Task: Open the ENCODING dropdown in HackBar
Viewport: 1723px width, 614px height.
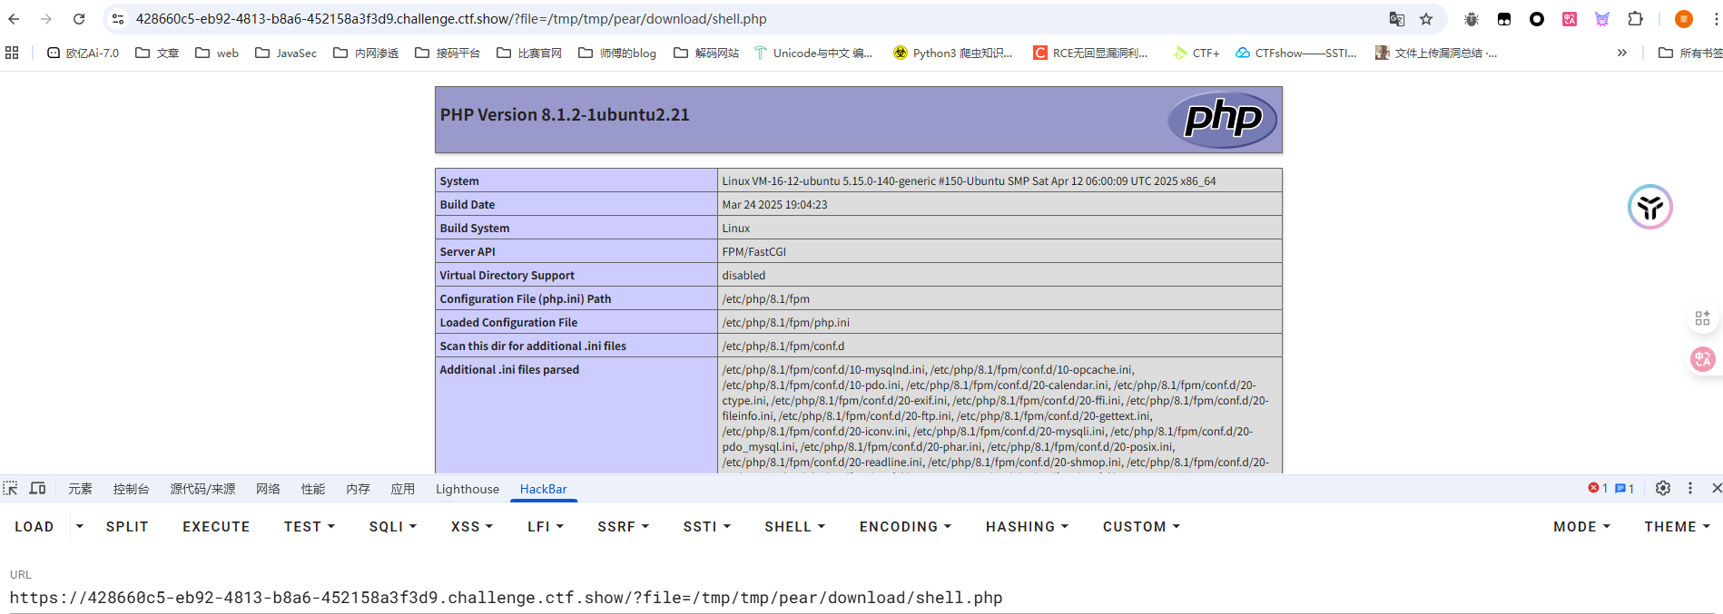Action: click(x=905, y=527)
